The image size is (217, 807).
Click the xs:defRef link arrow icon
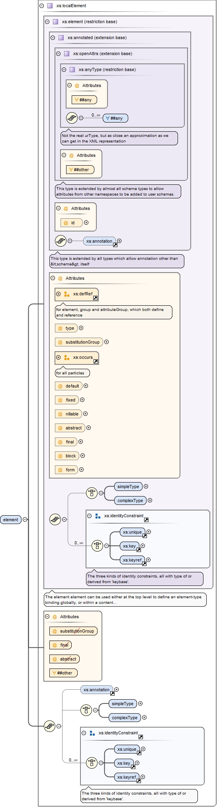[95, 298]
